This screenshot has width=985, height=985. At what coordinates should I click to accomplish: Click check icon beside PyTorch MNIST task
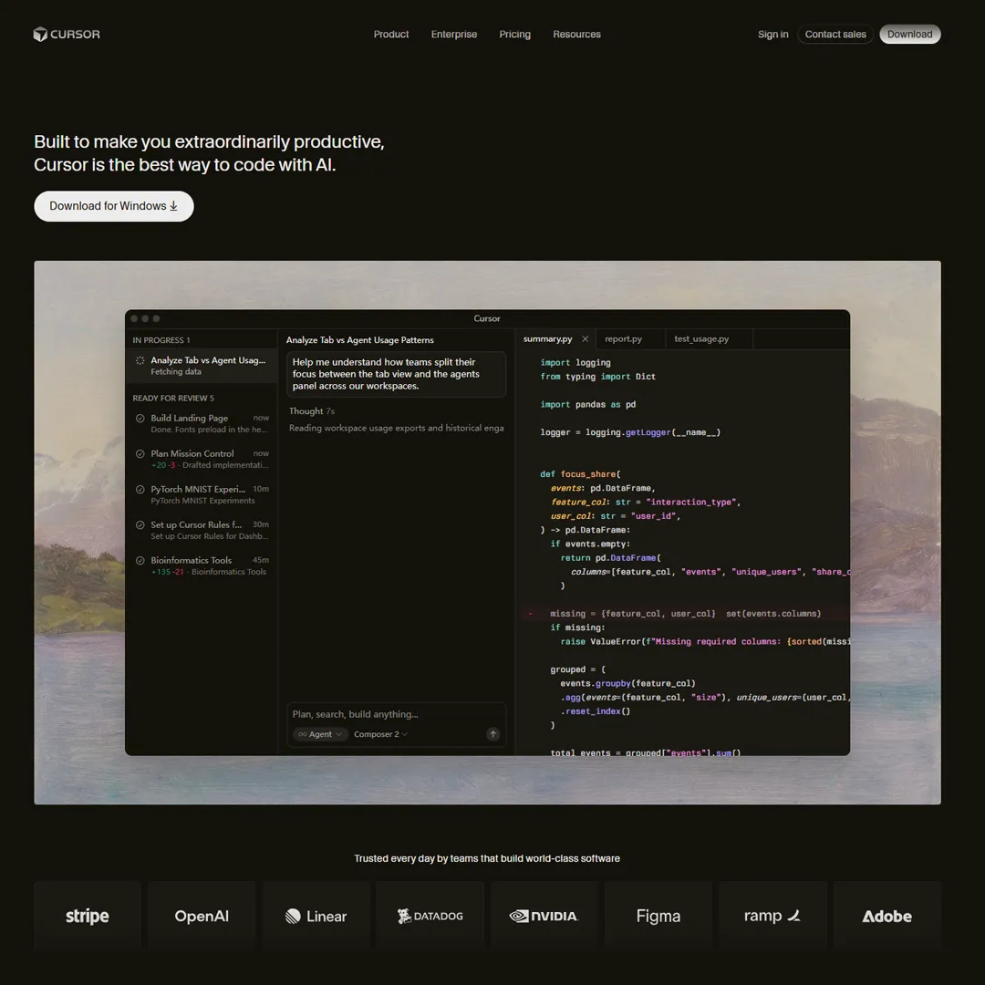point(140,489)
